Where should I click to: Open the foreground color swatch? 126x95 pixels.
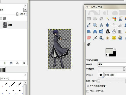(109, 51)
